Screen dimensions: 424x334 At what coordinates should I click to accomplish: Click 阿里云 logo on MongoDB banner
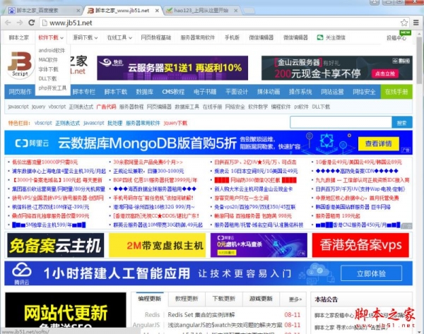[32, 143]
